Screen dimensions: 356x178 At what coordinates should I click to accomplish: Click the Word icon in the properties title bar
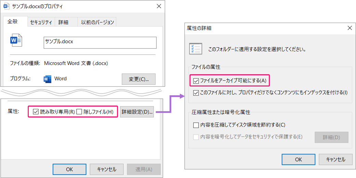click(7, 6)
